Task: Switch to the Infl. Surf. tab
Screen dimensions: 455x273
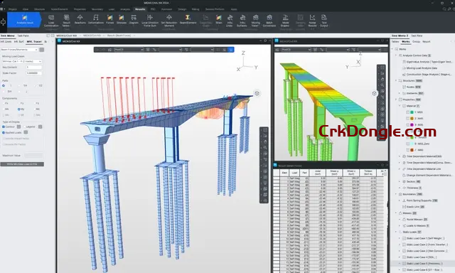Action: [19, 42]
